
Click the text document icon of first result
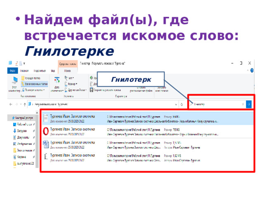46,118
